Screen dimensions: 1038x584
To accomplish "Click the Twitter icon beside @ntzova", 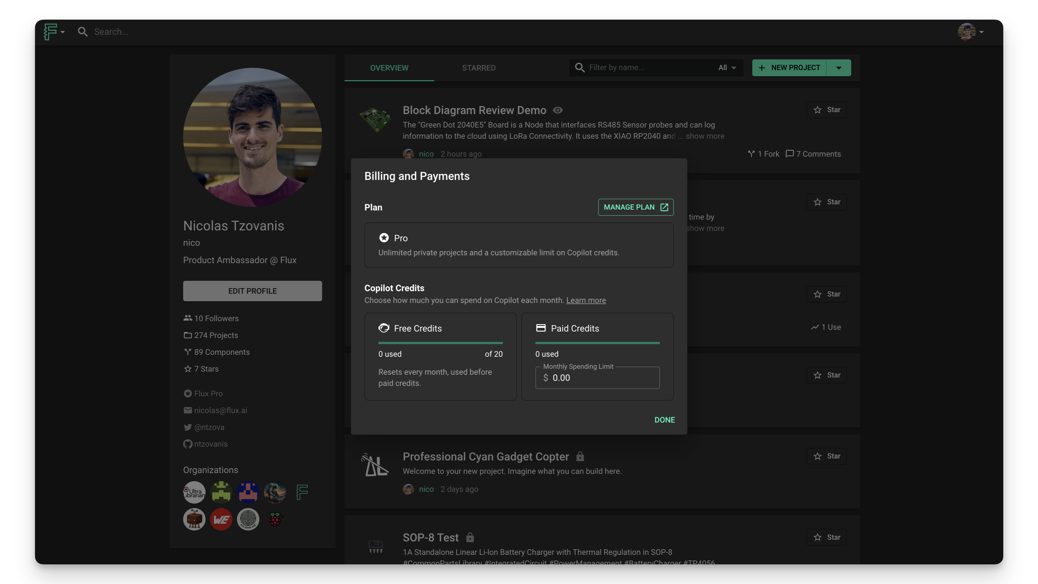I will click(x=187, y=427).
